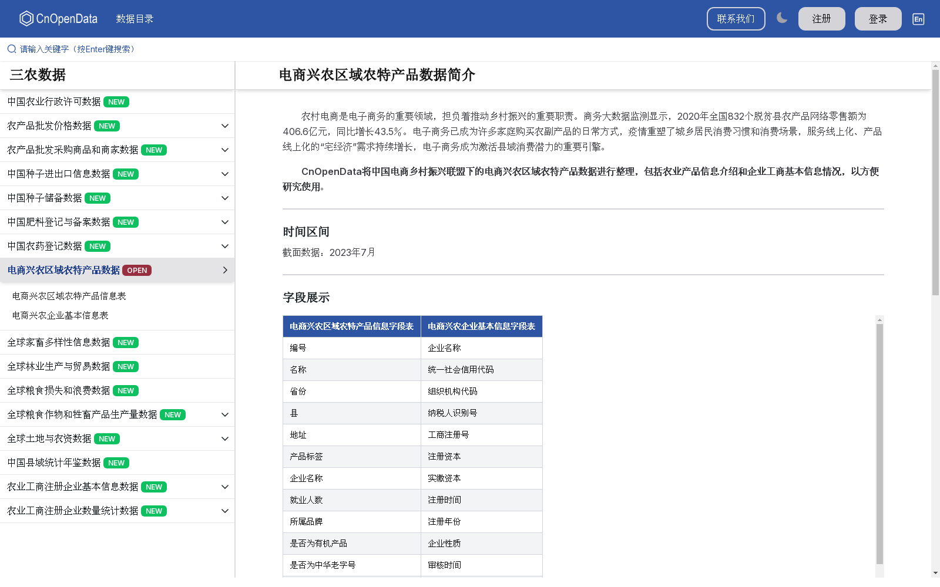
Task: Select 全球林业生产与贸易数据 entry
Action: tap(117, 366)
